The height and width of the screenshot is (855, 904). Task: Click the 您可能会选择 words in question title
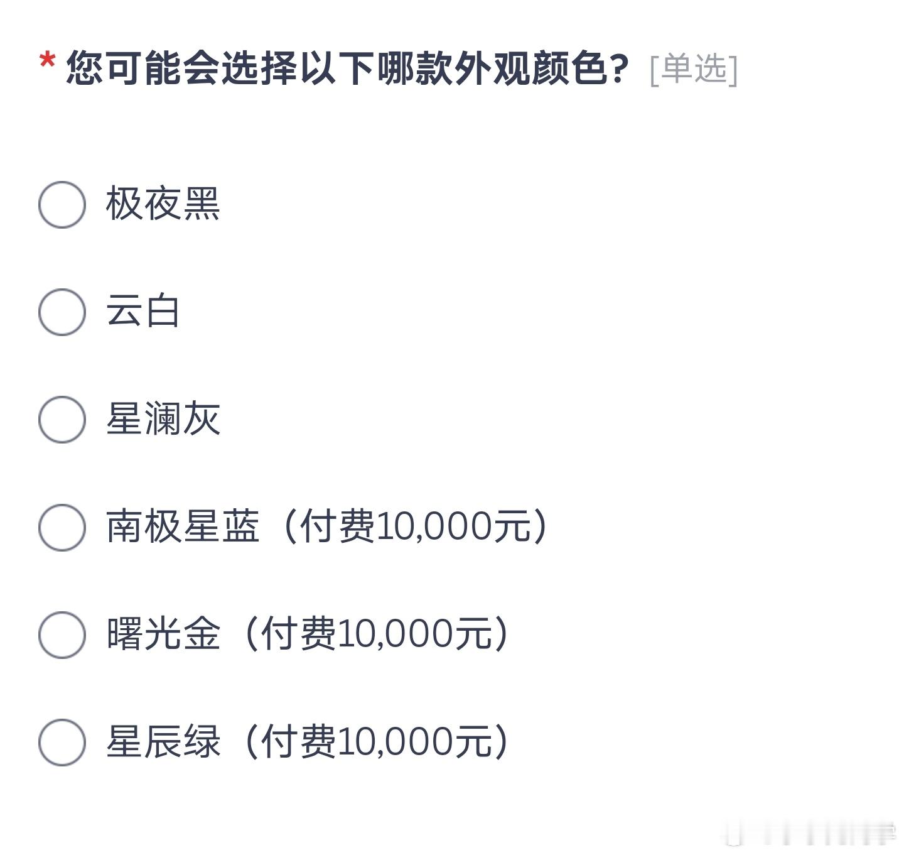tap(181, 68)
